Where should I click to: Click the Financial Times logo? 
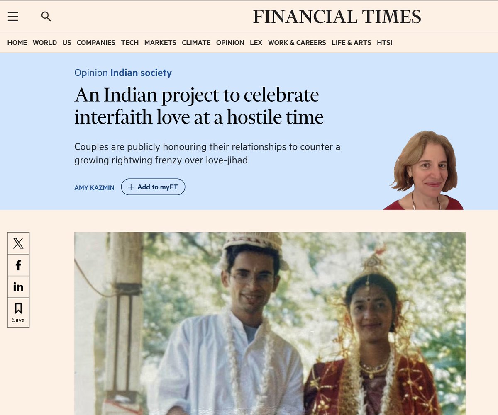pyautogui.click(x=337, y=17)
